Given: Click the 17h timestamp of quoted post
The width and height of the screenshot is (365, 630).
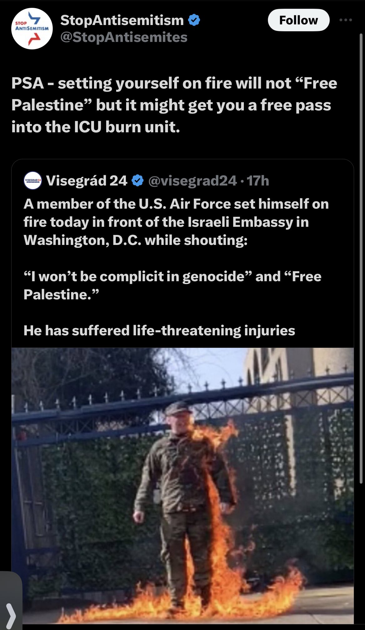Looking at the screenshot, I should (258, 180).
